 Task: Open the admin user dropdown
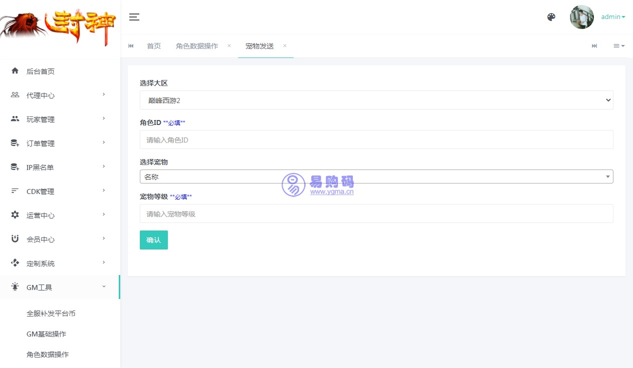coord(613,17)
